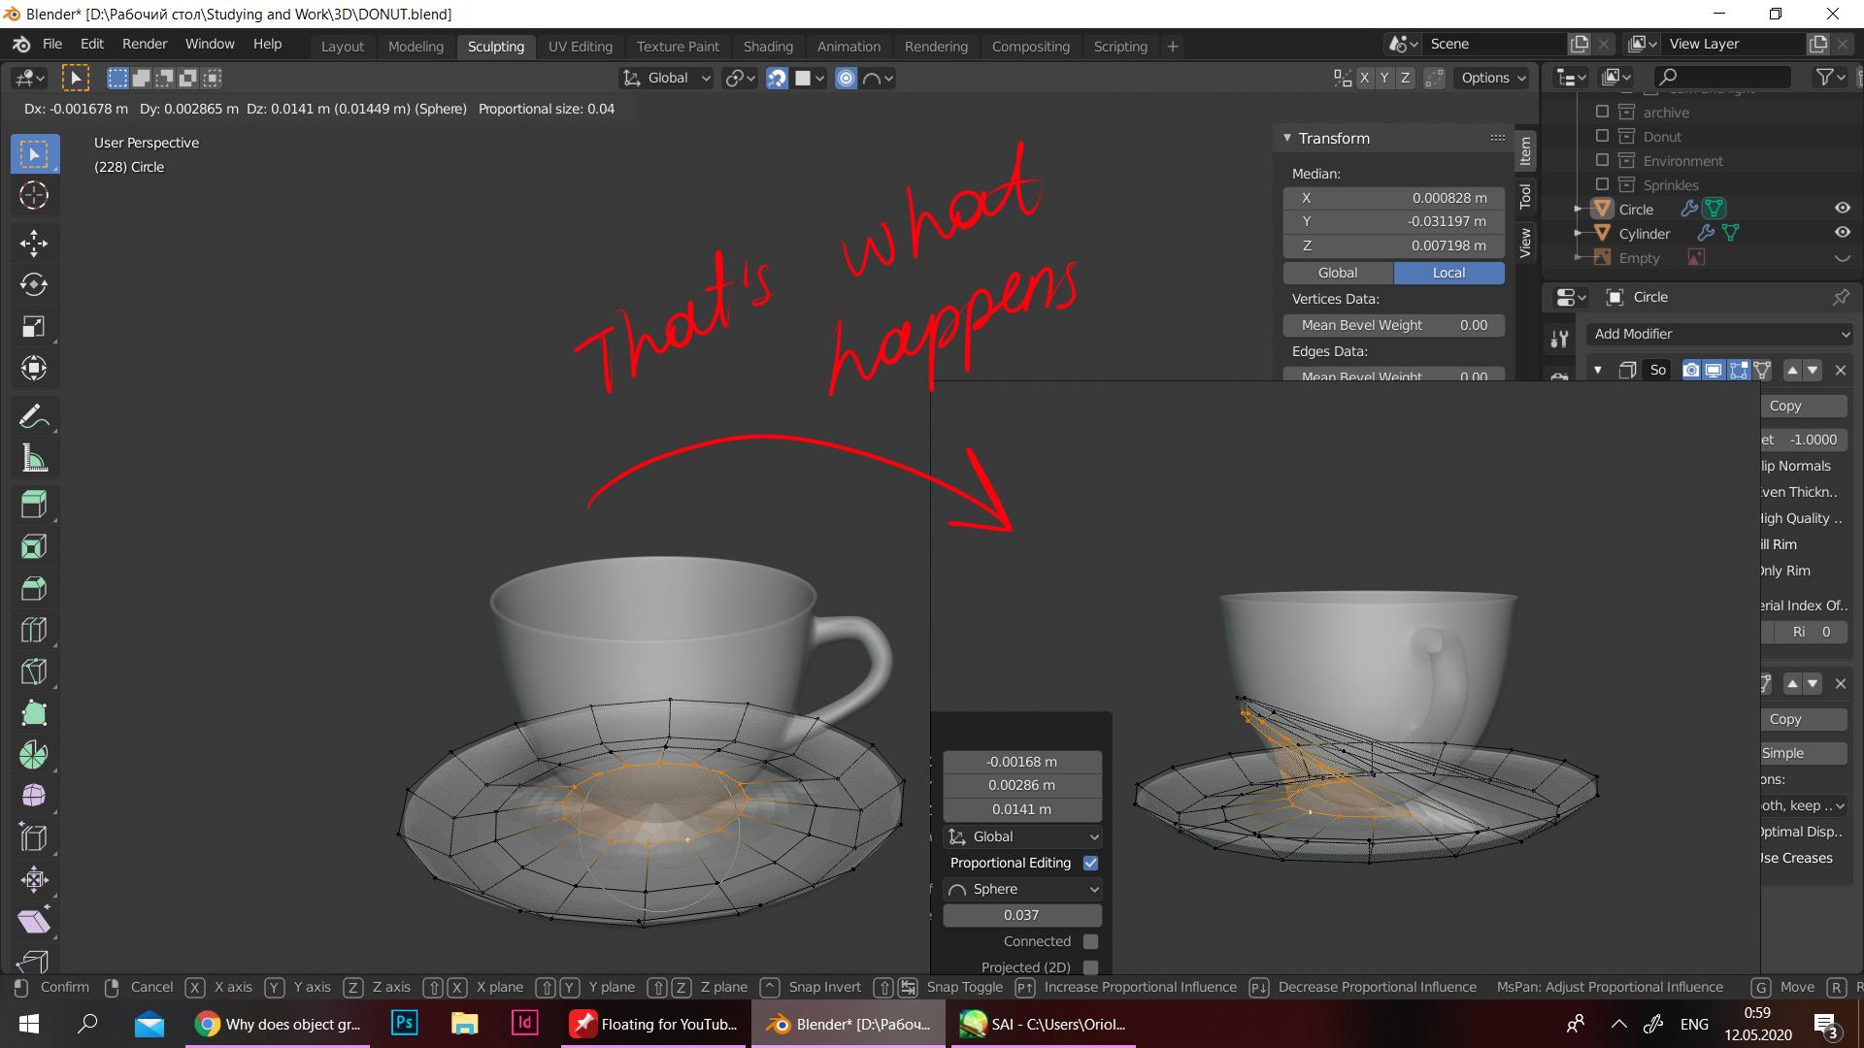Switch Median coordinates to Local
Screen dimensions: 1864x1048
tap(1448, 273)
